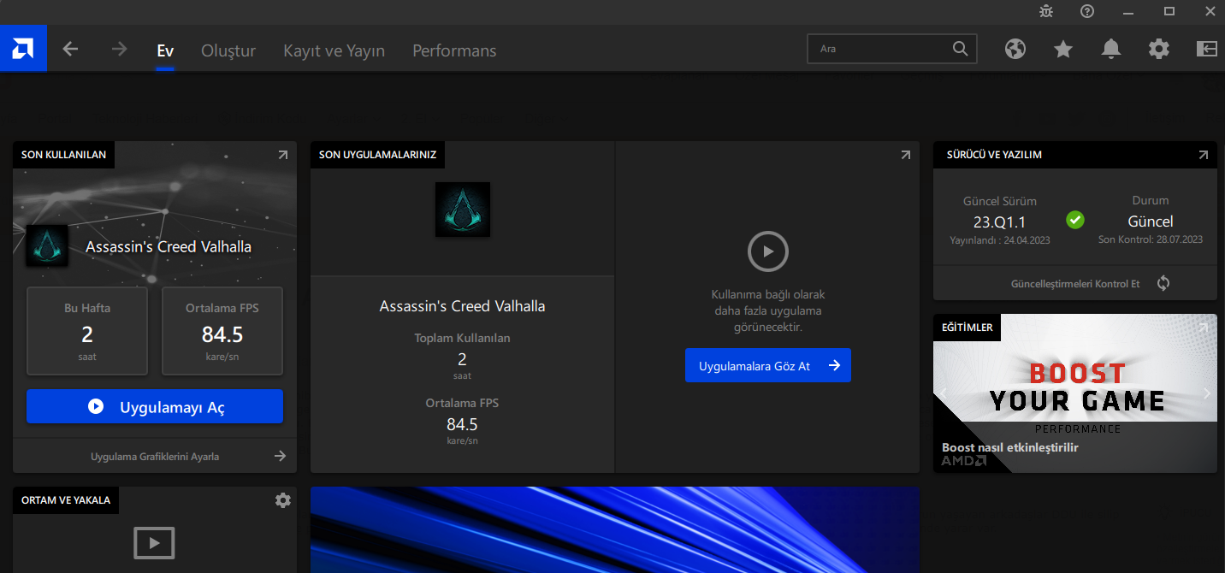This screenshot has width=1225, height=573.
Task: Show previous tutorial with left chevron
Action: [944, 393]
